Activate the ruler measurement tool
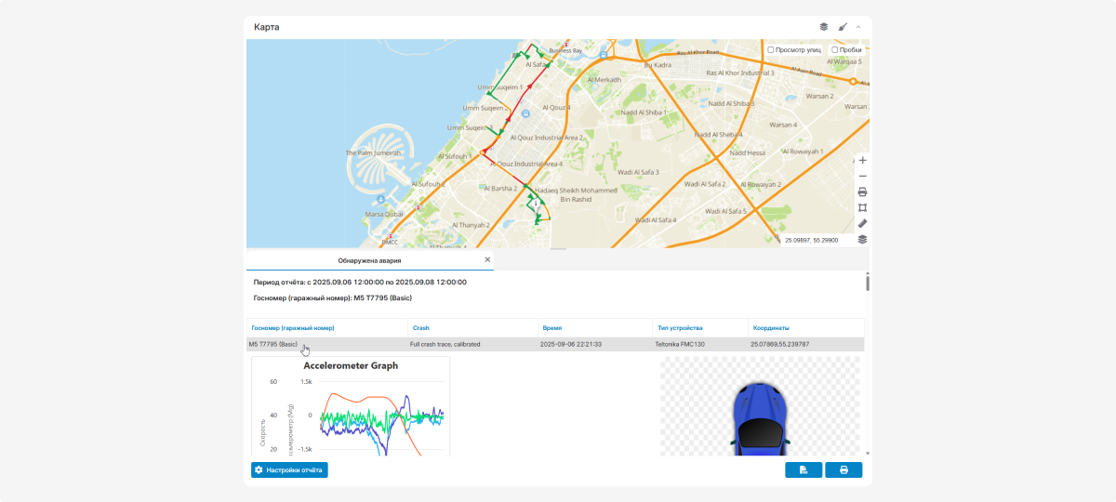 point(862,223)
